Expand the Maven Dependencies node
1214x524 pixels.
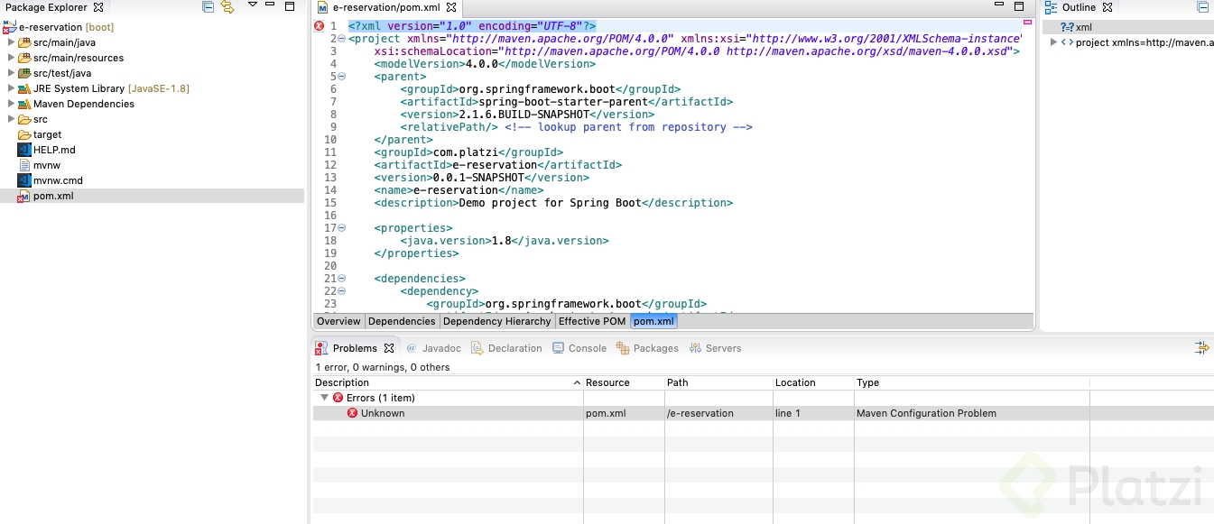click(11, 104)
